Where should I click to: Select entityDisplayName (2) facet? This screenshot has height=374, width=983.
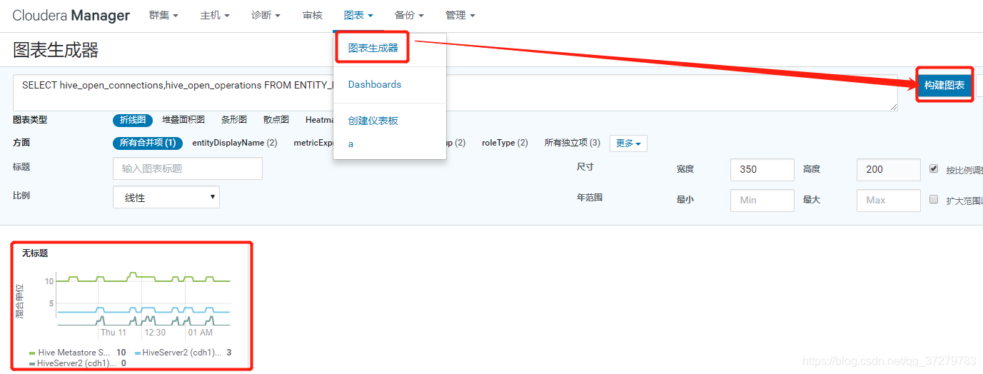click(x=235, y=143)
